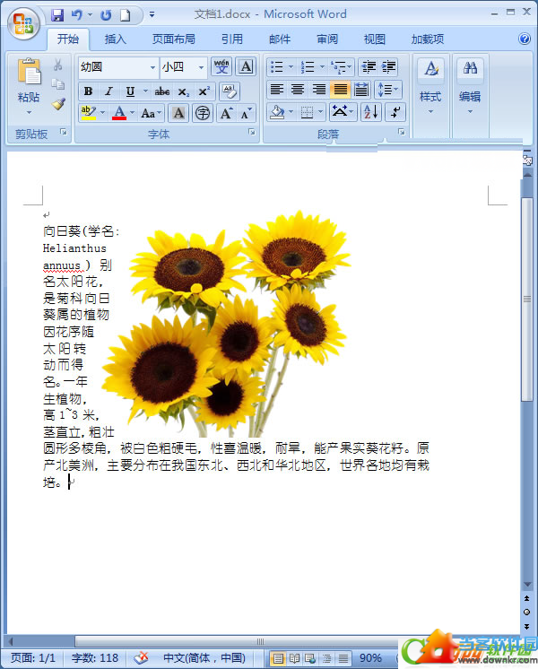Apply distributed alignment
Viewport: 538px width, 669px height.
click(361, 90)
